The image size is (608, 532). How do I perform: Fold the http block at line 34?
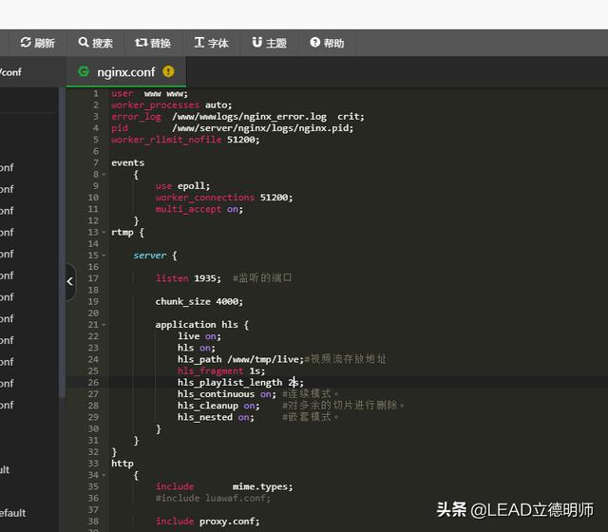point(104,475)
